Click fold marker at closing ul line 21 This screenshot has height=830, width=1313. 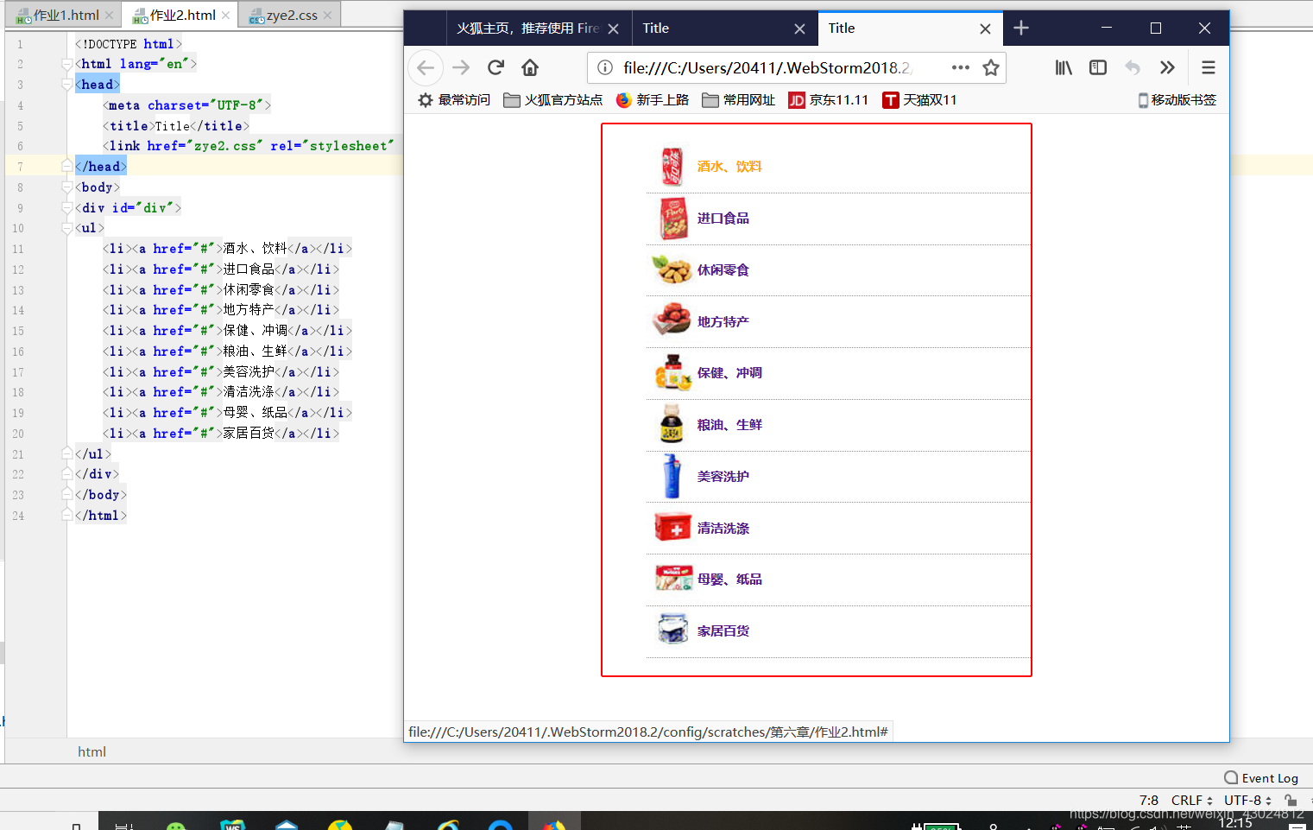click(67, 453)
